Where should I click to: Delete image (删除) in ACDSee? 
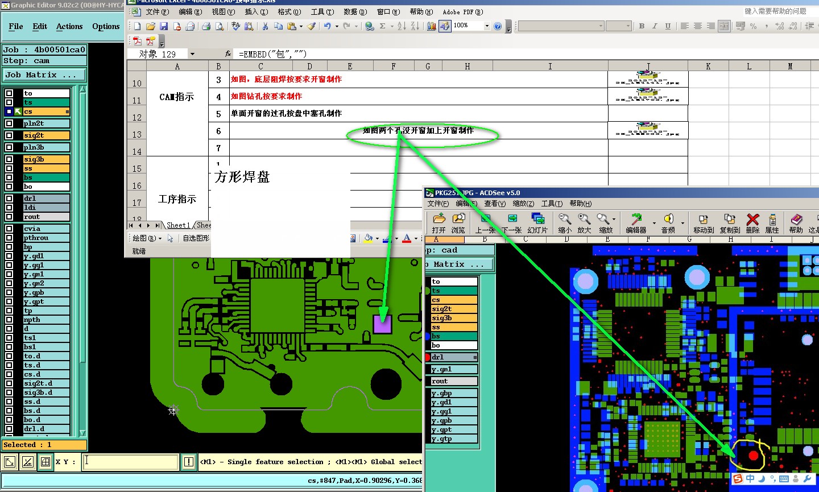coord(752,223)
